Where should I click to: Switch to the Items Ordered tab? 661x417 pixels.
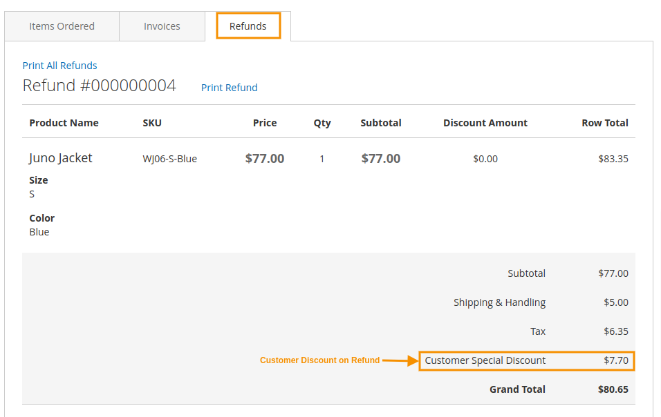click(x=62, y=26)
